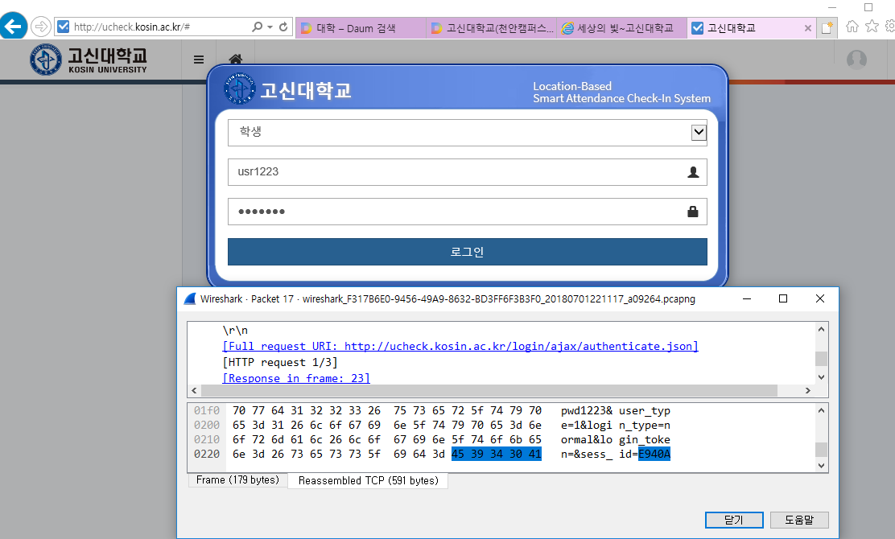Open the hamburger menu in site header

(199, 60)
